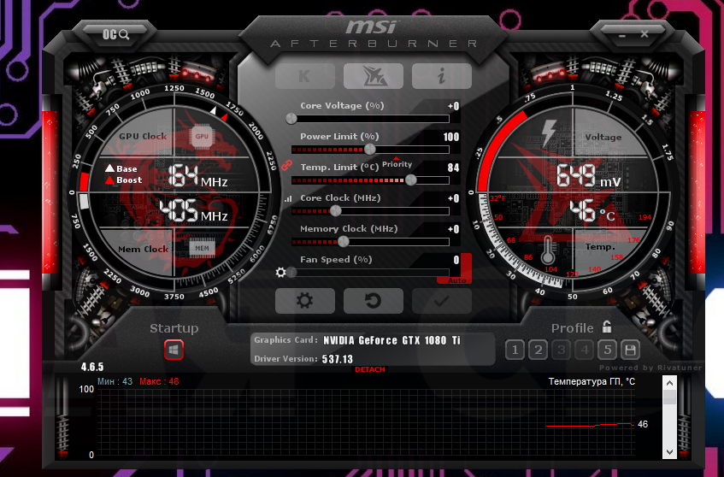This screenshot has height=477, width=724.
Task: Click the version number 4.6.5
Action: point(92,367)
